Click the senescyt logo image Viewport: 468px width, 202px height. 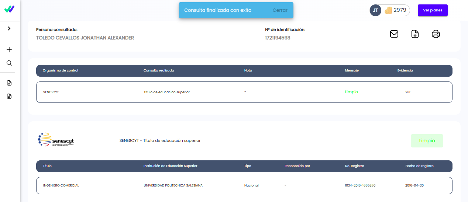[x=56, y=140]
